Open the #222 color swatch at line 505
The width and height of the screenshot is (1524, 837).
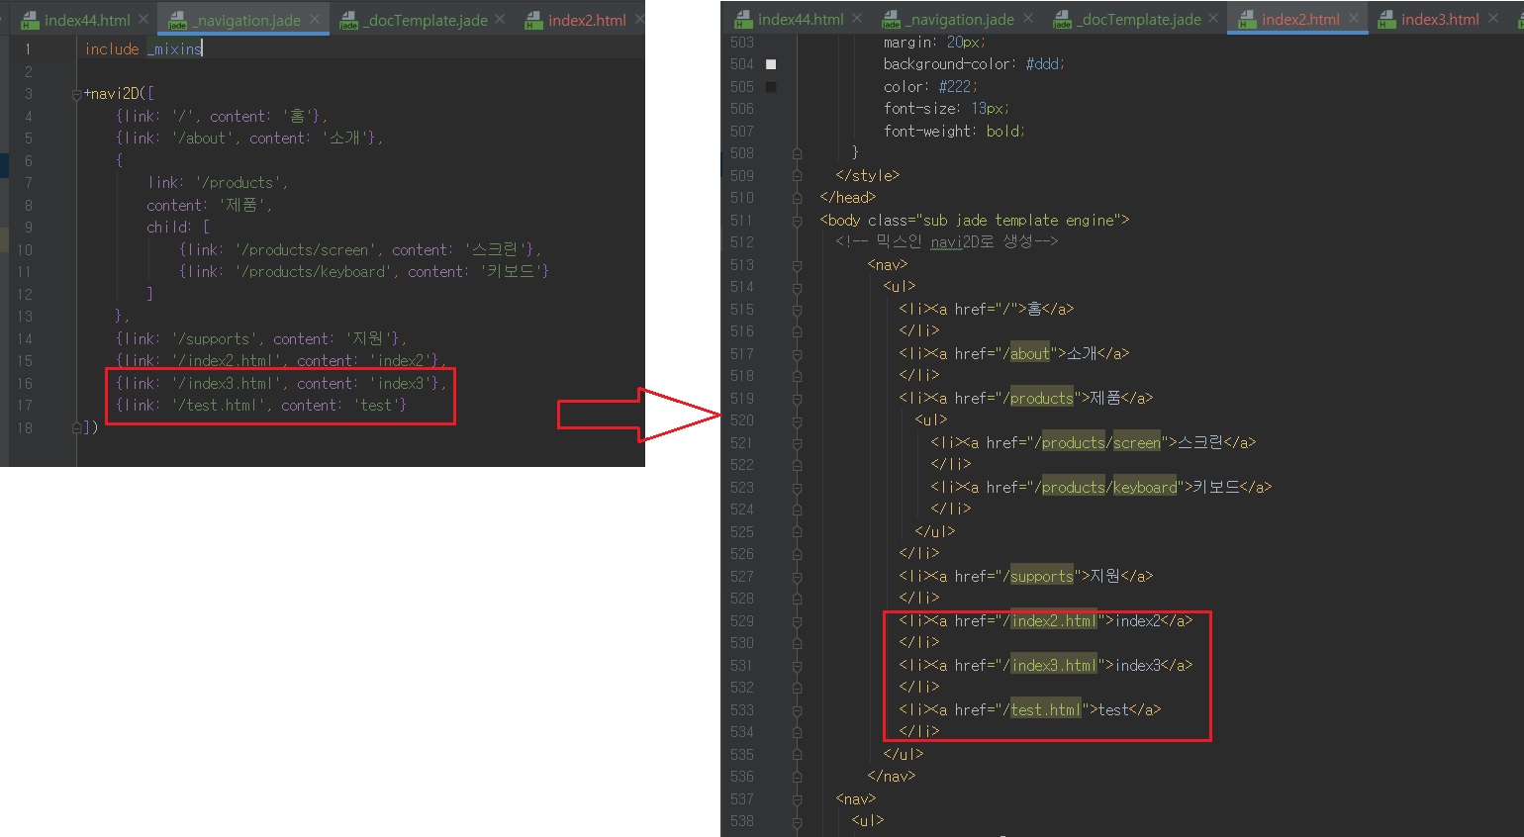point(771,87)
